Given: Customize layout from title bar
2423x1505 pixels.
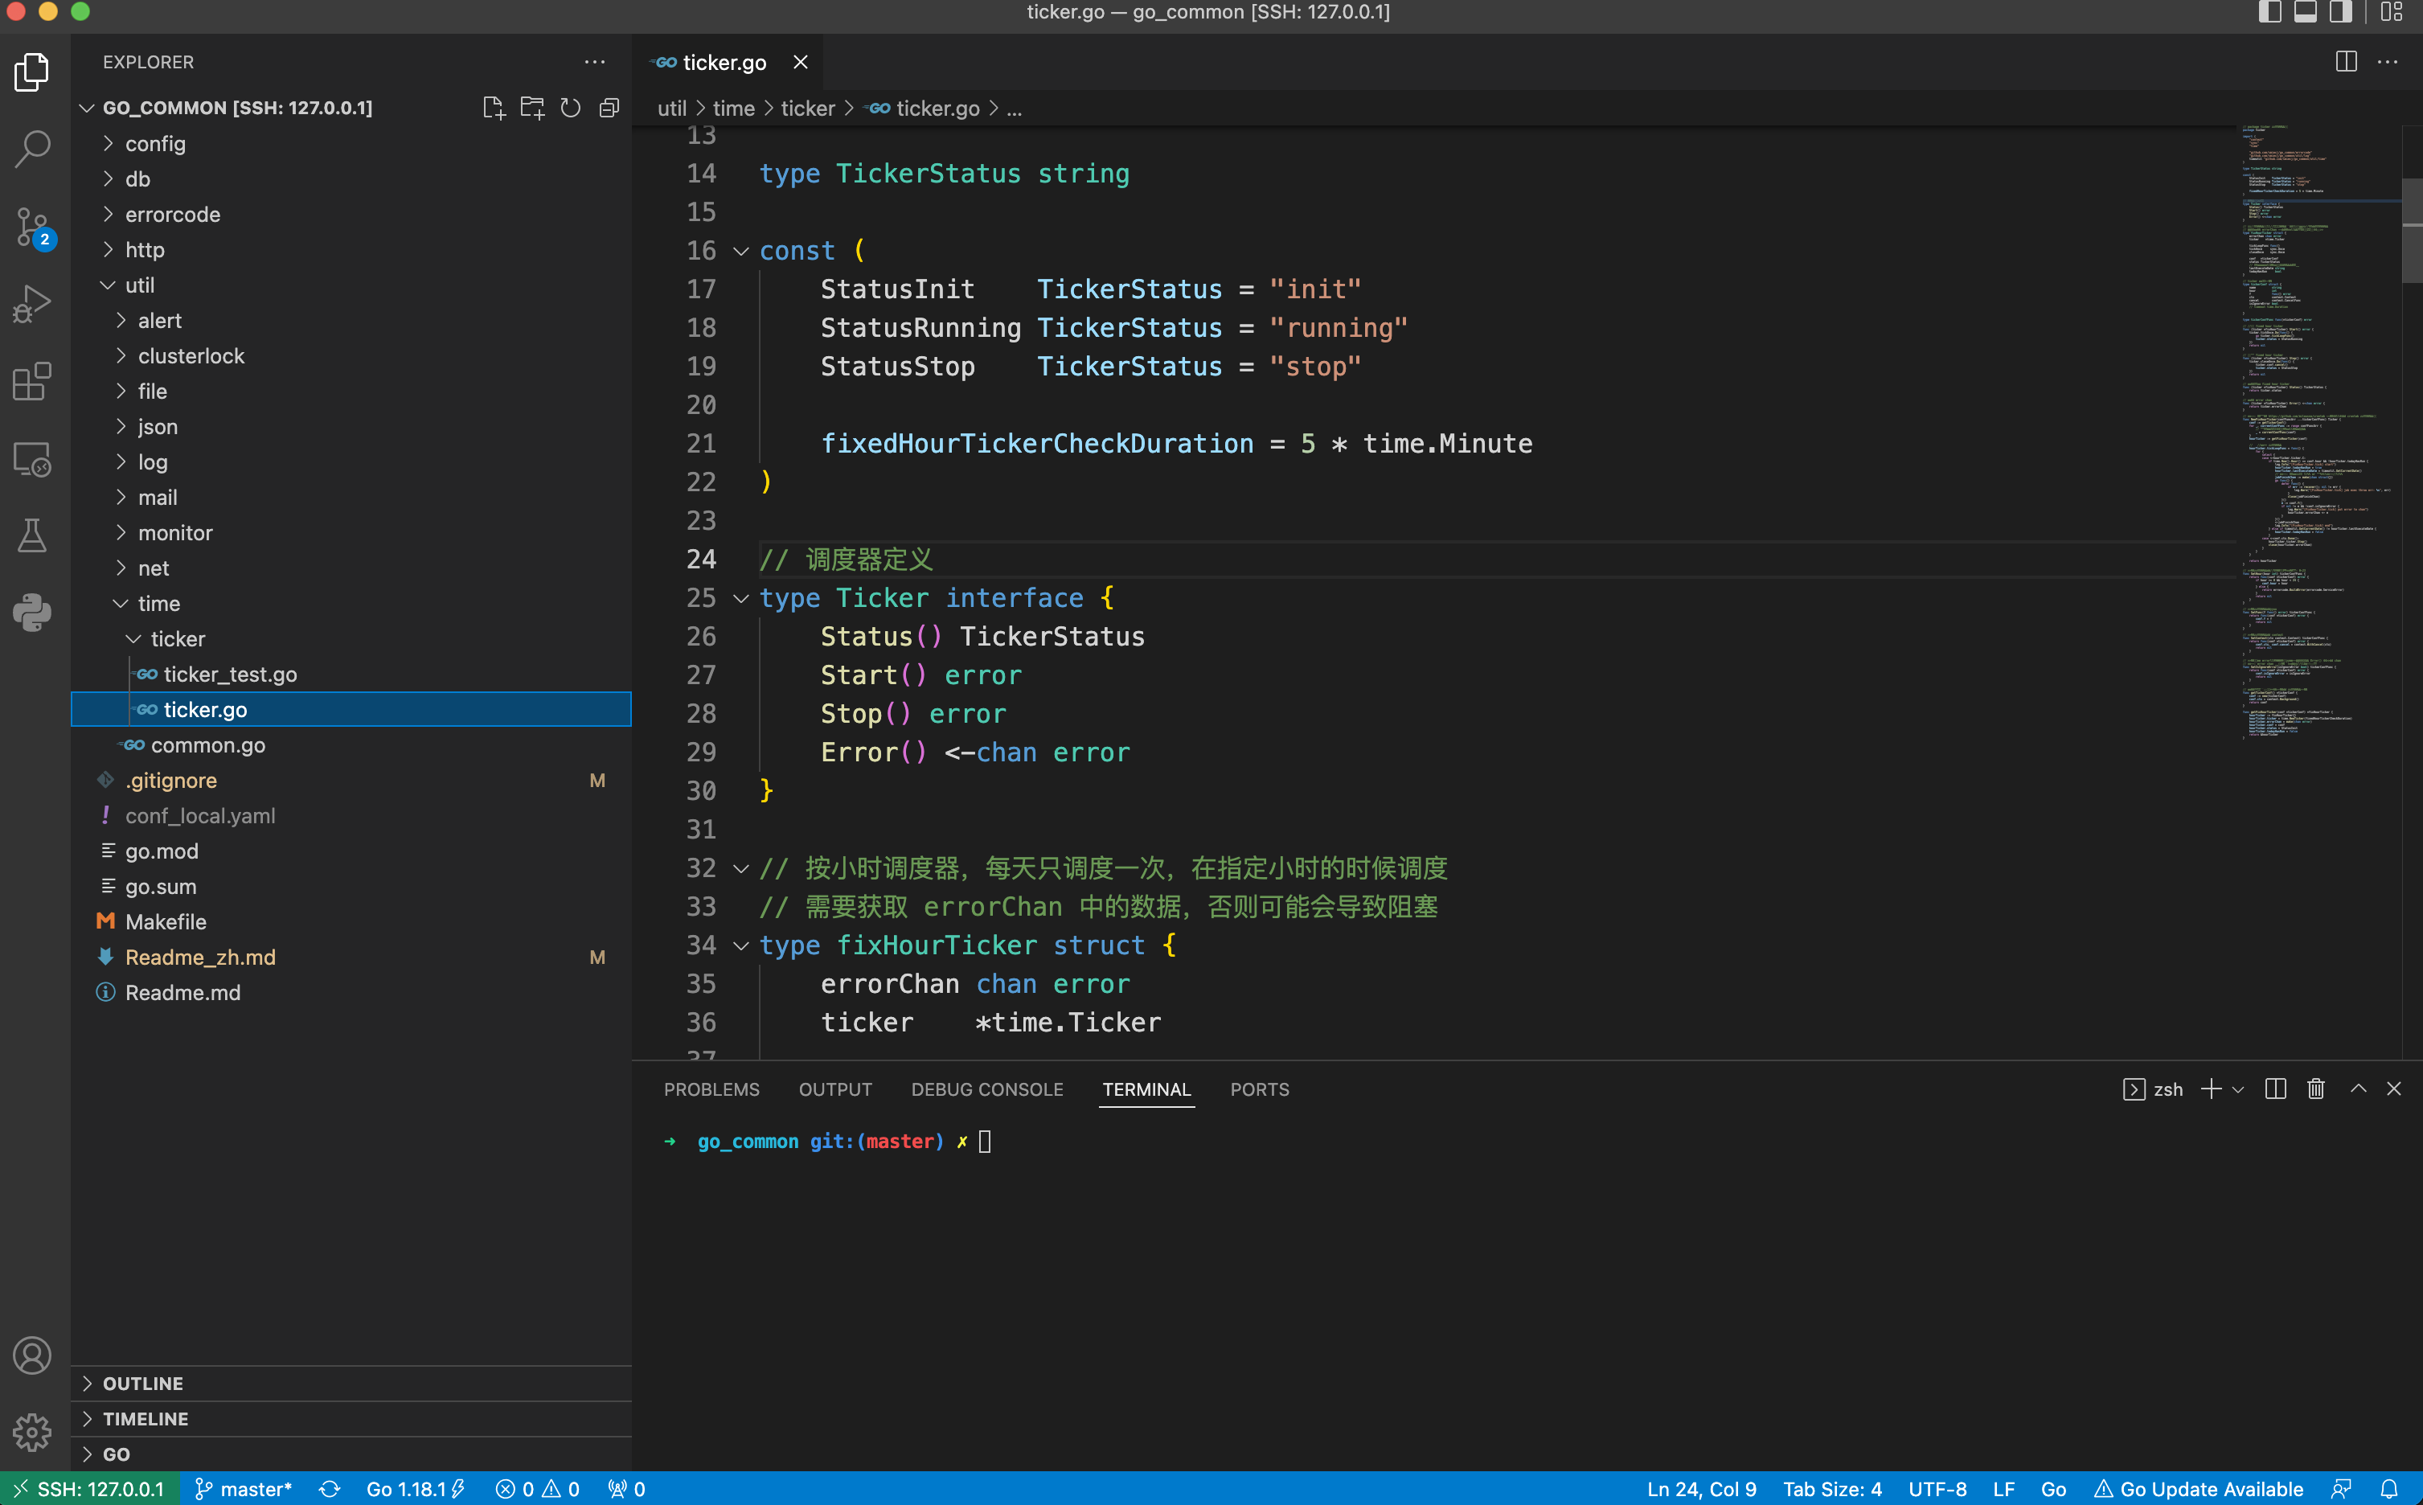Looking at the screenshot, I should click(2391, 12).
